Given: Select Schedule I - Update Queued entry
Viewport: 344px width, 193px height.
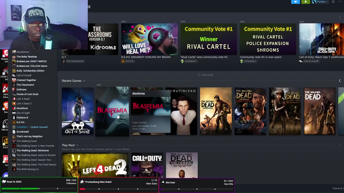Looking at the screenshot, I should coord(32,127).
